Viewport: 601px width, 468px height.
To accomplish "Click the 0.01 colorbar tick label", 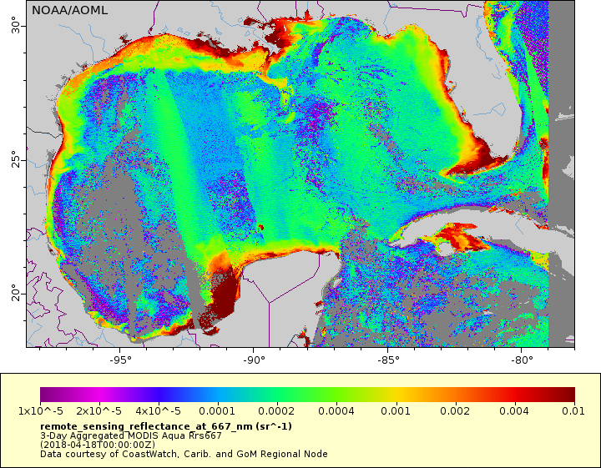I will tap(573, 411).
